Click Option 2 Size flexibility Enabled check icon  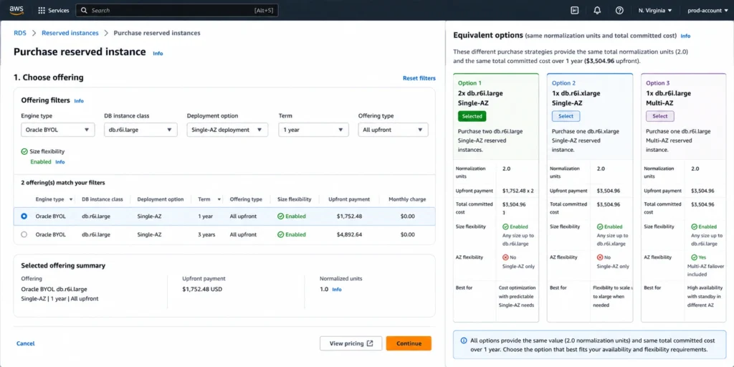[x=600, y=227]
